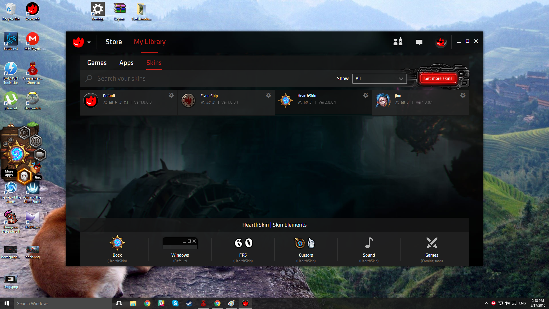
Task: Open Task View on the taskbar
Action: click(119, 303)
